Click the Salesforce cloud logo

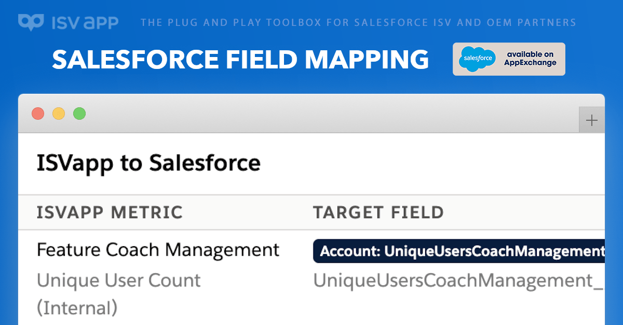477,59
